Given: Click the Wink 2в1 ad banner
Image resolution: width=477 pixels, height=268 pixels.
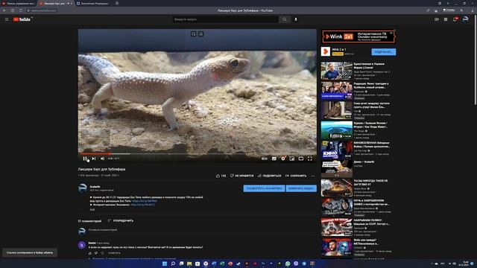Looking at the screenshot, I should click(358, 36).
